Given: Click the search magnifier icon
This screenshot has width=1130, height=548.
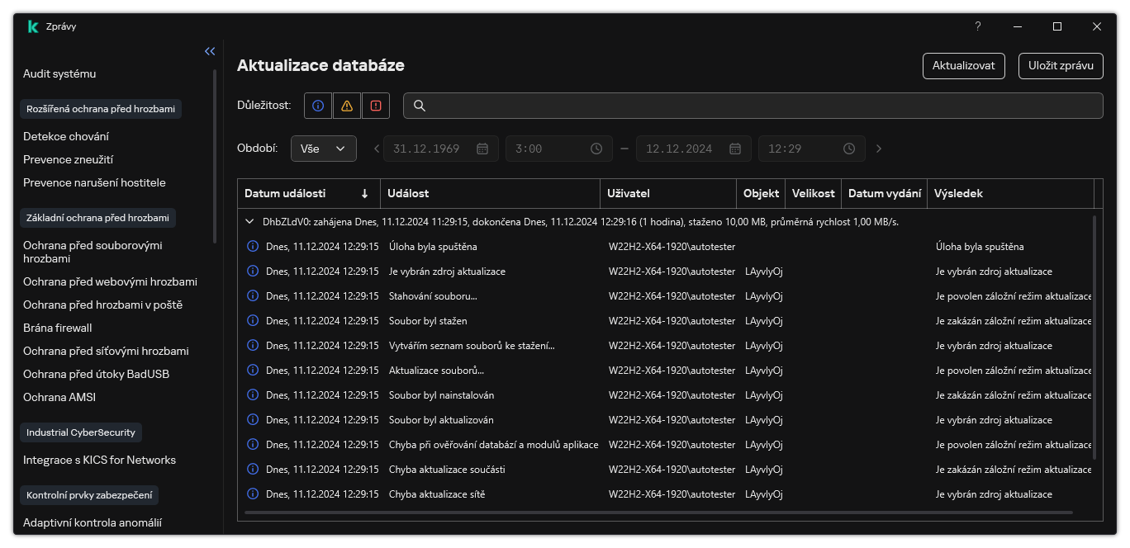Looking at the screenshot, I should 419,106.
